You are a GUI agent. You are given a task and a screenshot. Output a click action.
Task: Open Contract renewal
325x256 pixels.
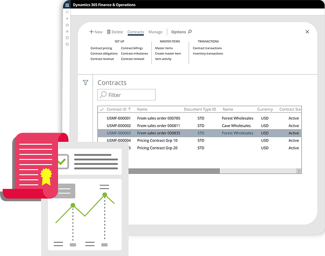pyautogui.click(x=133, y=59)
